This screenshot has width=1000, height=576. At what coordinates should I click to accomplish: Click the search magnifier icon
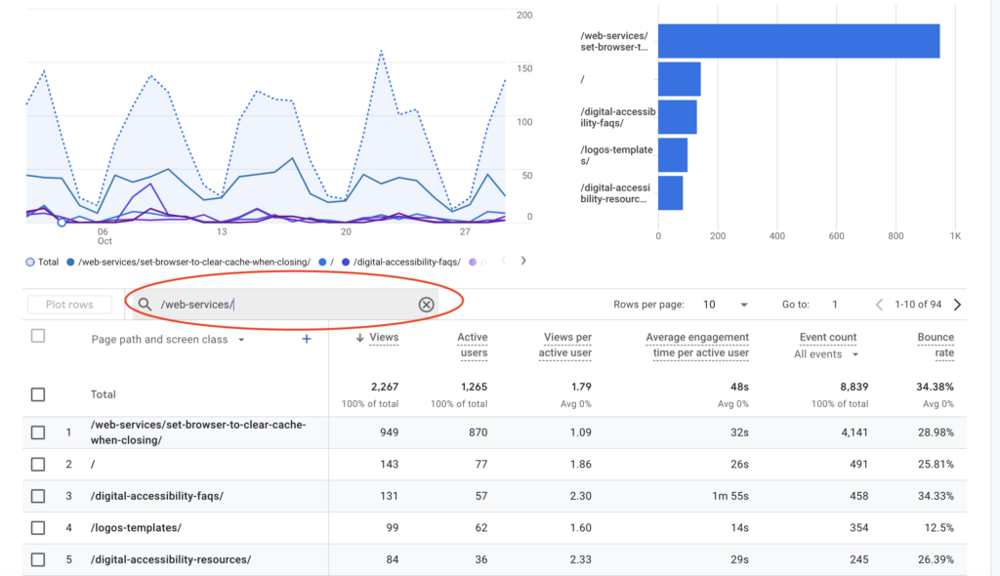click(145, 304)
